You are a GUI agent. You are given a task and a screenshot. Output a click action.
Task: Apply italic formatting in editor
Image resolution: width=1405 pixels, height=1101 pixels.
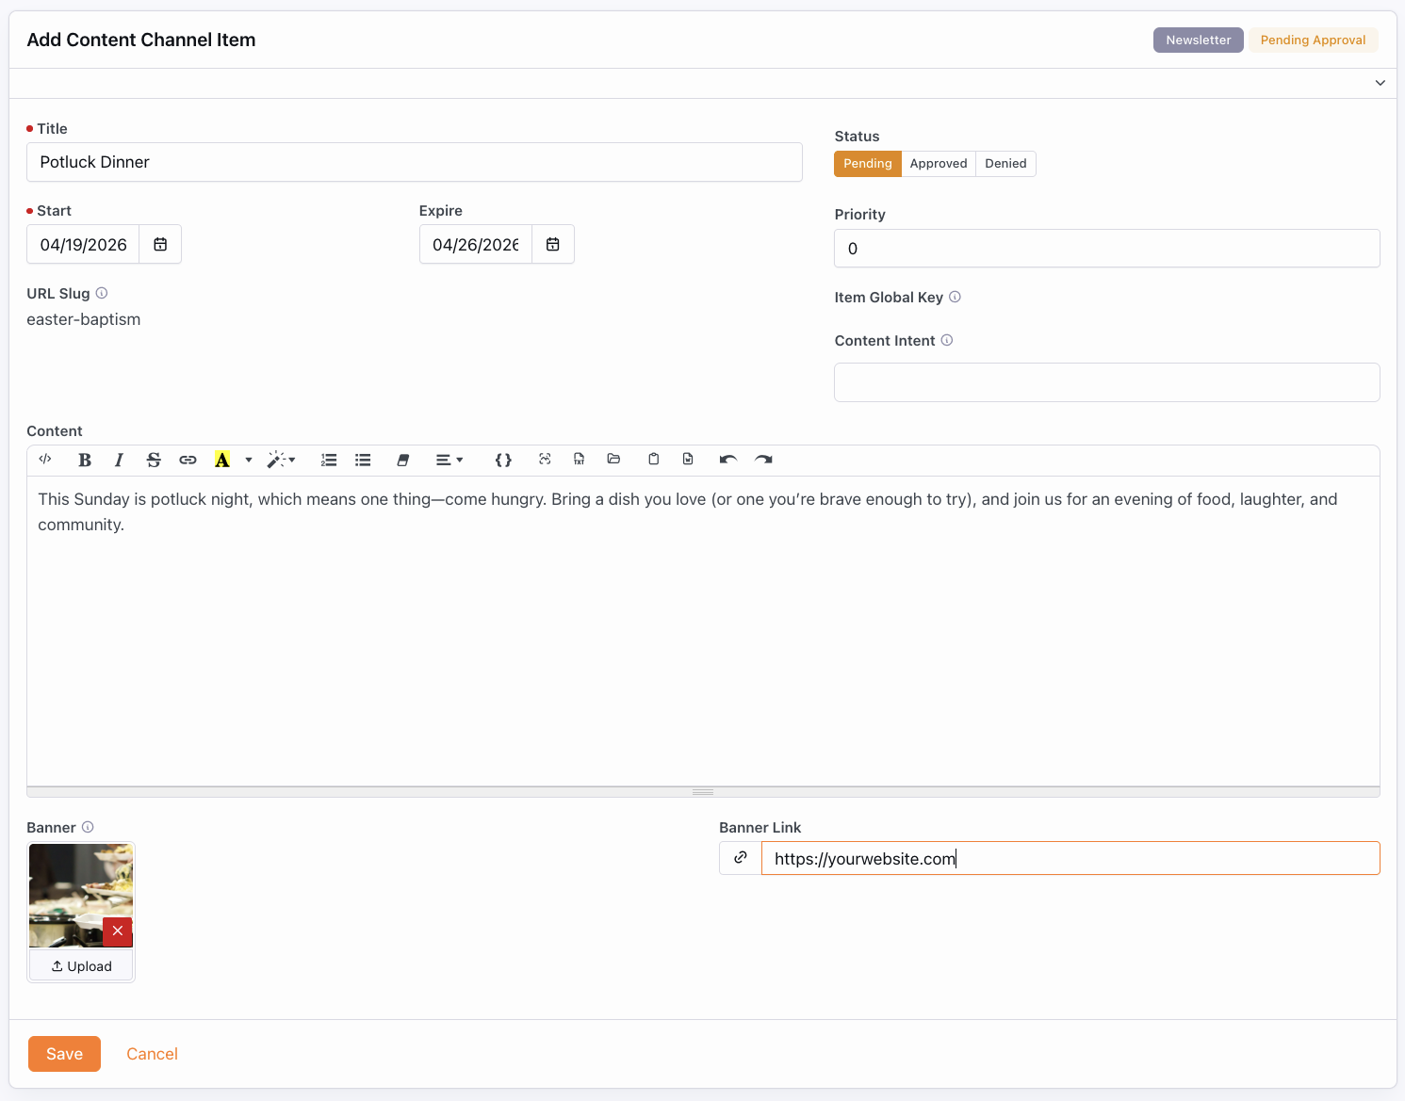pos(119,460)
